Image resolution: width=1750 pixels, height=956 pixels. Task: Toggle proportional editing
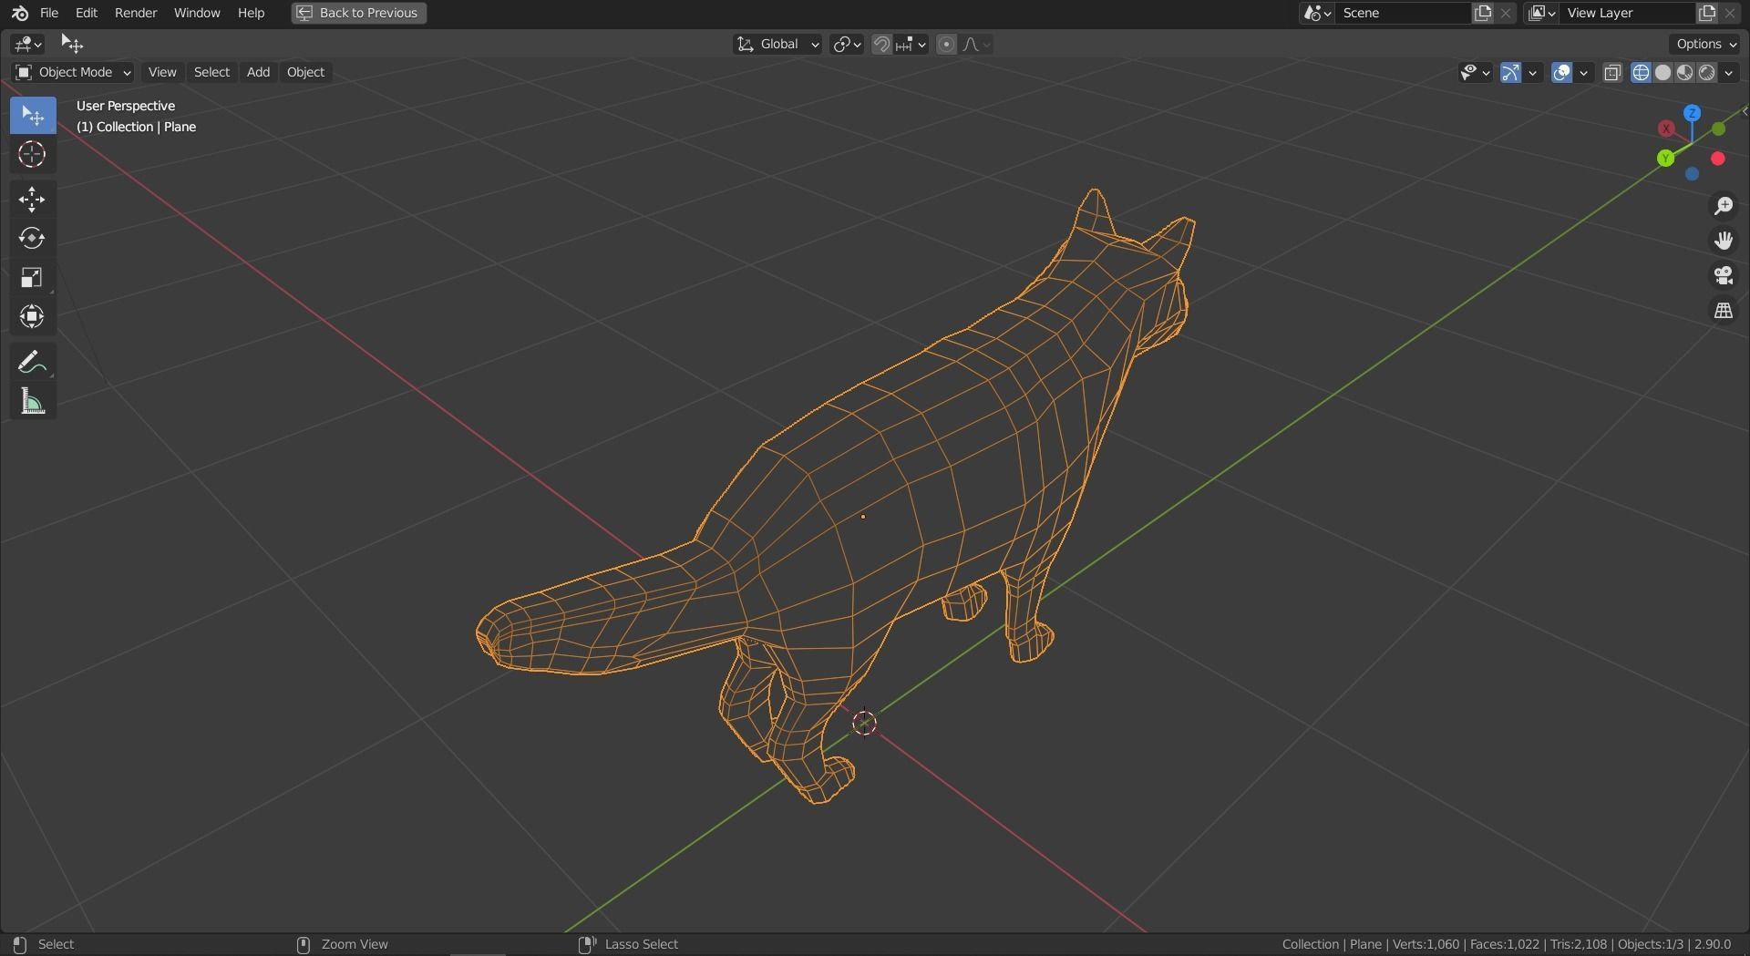[946, 45]
